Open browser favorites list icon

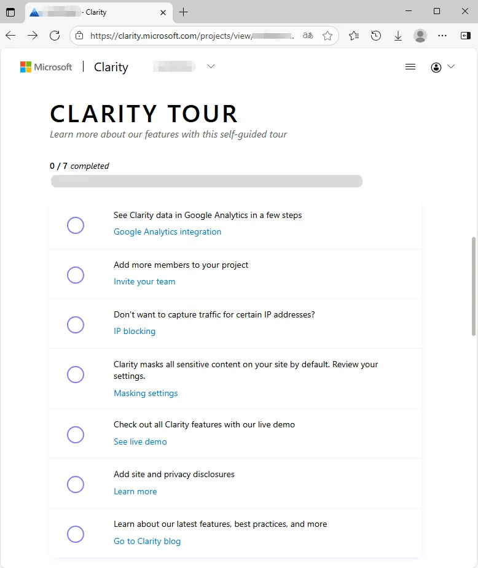pyautogui.click(x=354, y=36)
